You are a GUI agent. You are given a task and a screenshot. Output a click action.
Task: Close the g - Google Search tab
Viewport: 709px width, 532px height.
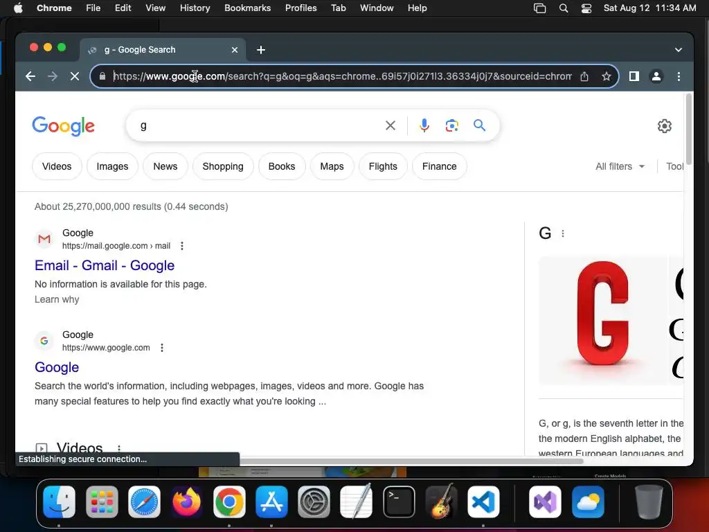coord(234,50)
